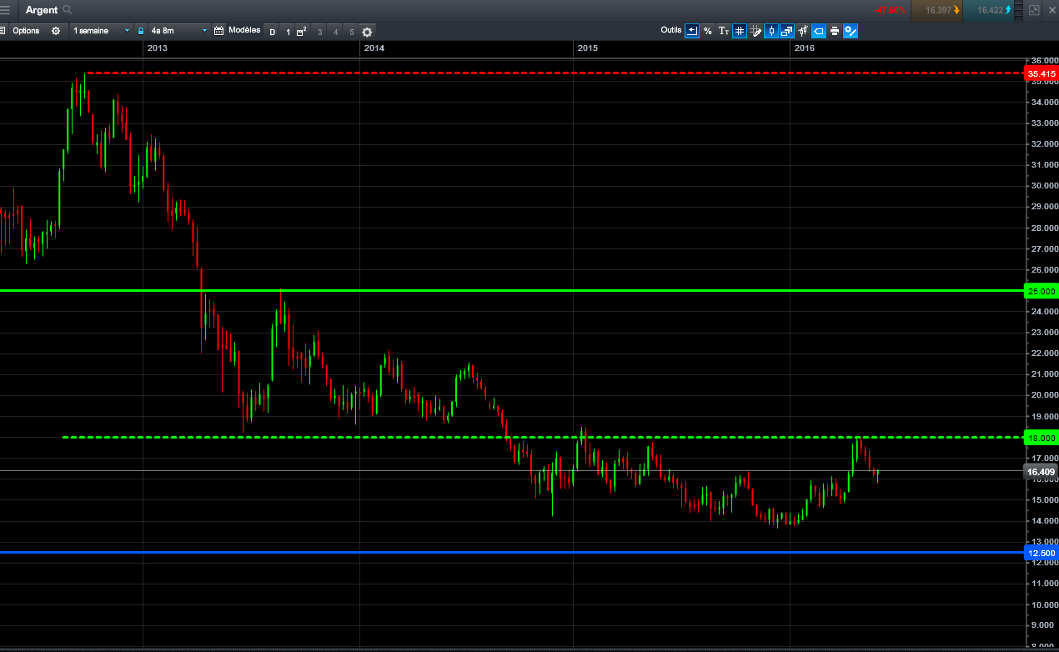Select the solid green 25.000 horizontal line
This screenshot has width=1059, height=652.
[511, 290]
